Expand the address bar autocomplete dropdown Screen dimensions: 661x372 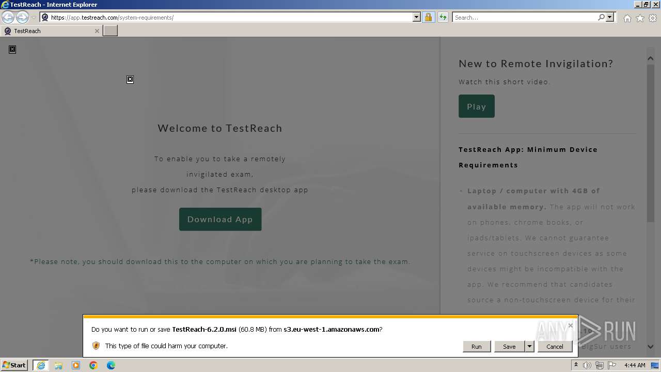pyautogui.click(x=417, y=17)
